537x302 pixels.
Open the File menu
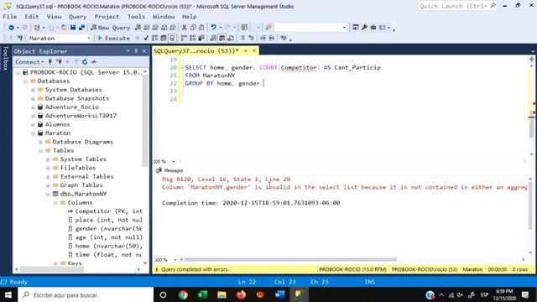coord(9,17)
